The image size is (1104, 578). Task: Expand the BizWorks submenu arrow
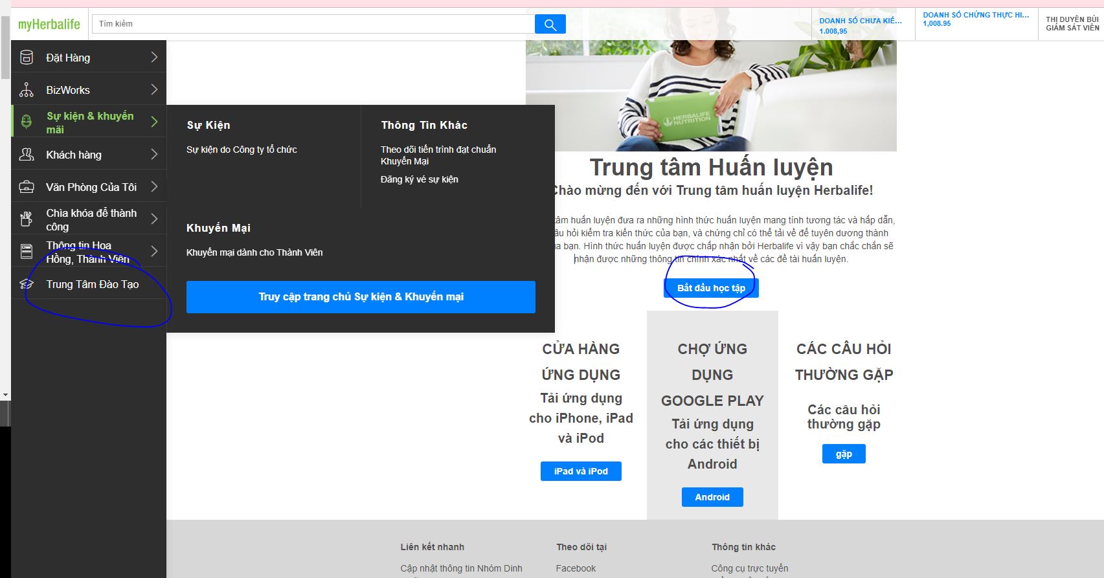click(x=154, y=90)
